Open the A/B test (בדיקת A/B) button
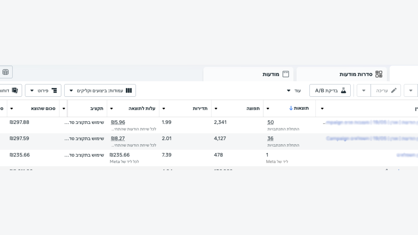Screen dimensions: 418x235 [330, 91]
